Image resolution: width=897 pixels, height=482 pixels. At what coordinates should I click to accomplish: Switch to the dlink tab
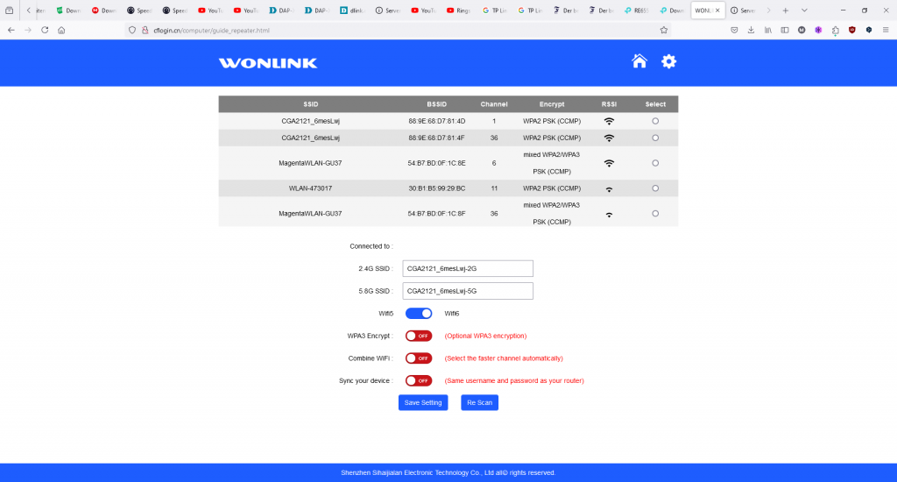pyautogui.click(x=352, y=11)
